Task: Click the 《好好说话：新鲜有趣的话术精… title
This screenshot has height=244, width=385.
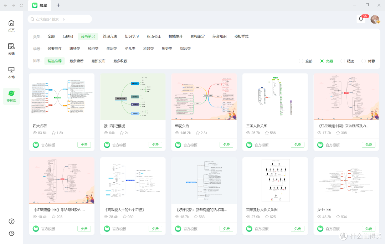Action: (x=201, y=210)
